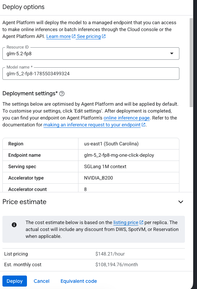The image size is (197, 289).
Task: Click the Deployment settings help icon
Action: (x=62, y=94)
